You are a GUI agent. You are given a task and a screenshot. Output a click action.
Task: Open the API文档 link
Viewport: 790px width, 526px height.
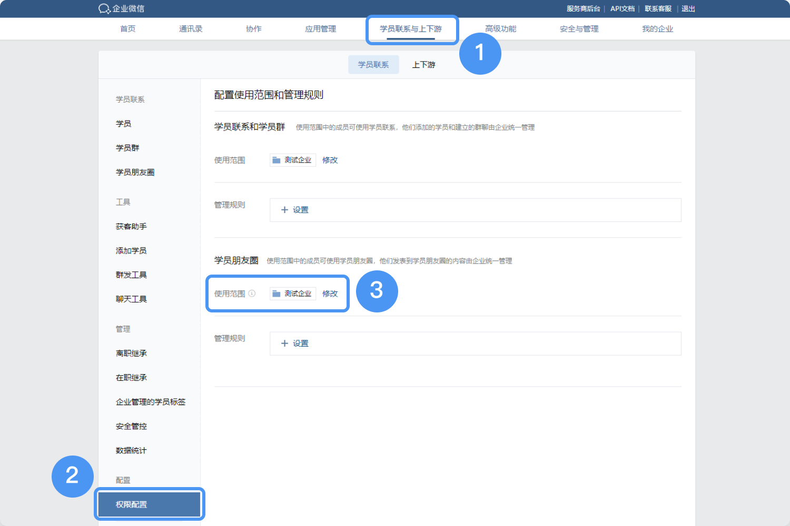pyautogui.click(x=623, y=9)
